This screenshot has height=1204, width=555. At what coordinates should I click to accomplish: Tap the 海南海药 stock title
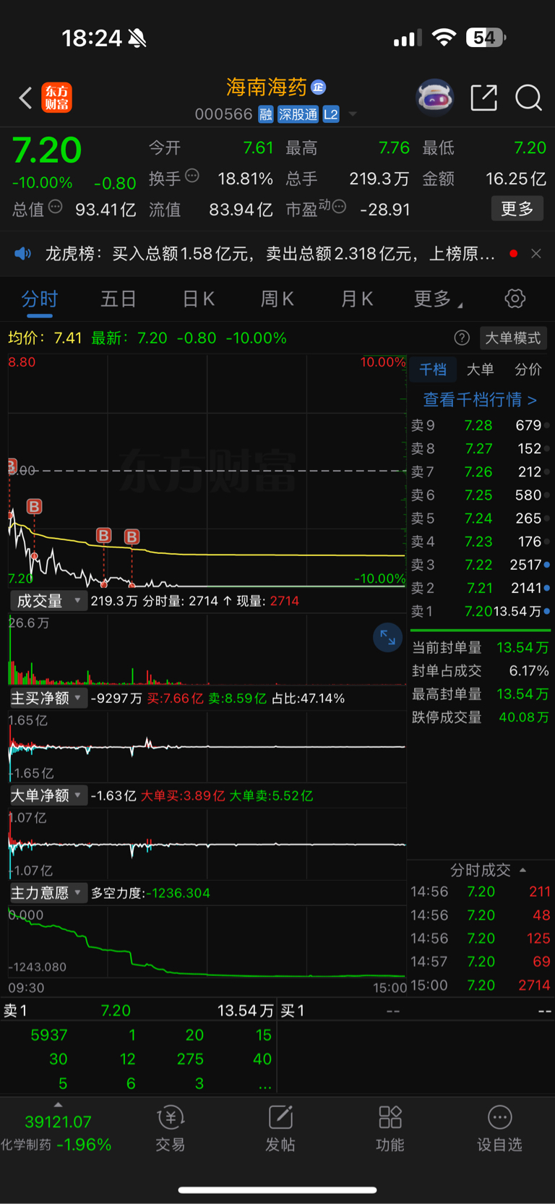[x=267, y=87]
